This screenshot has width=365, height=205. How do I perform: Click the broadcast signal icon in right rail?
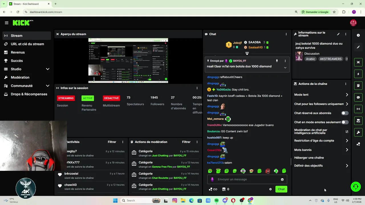(x=358, y=109)
